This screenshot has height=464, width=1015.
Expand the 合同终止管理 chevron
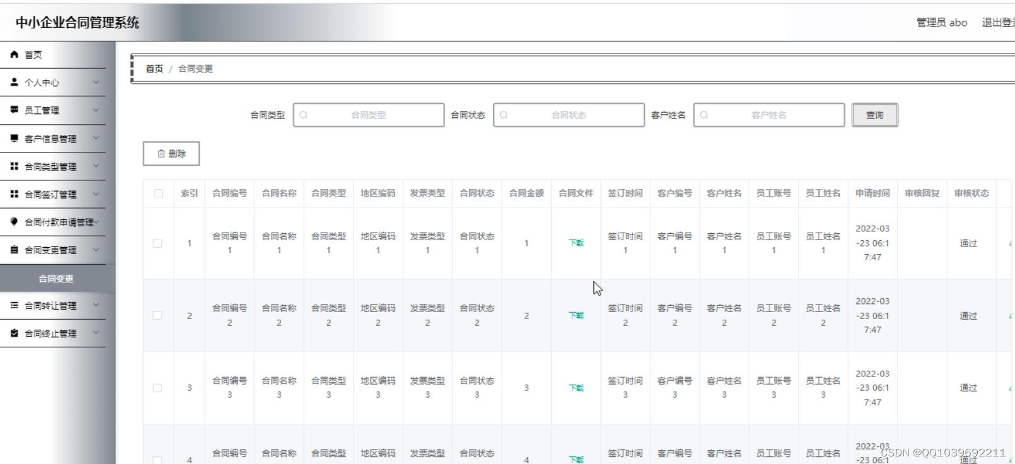coord(96,333)
